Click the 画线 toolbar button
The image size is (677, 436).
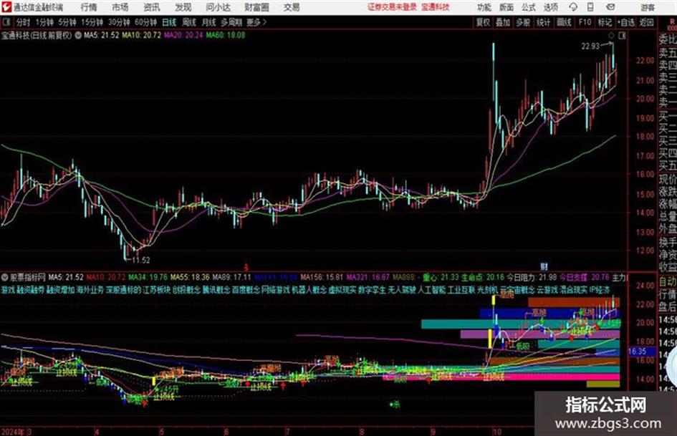pyautogui.click(x=564, y=22)
